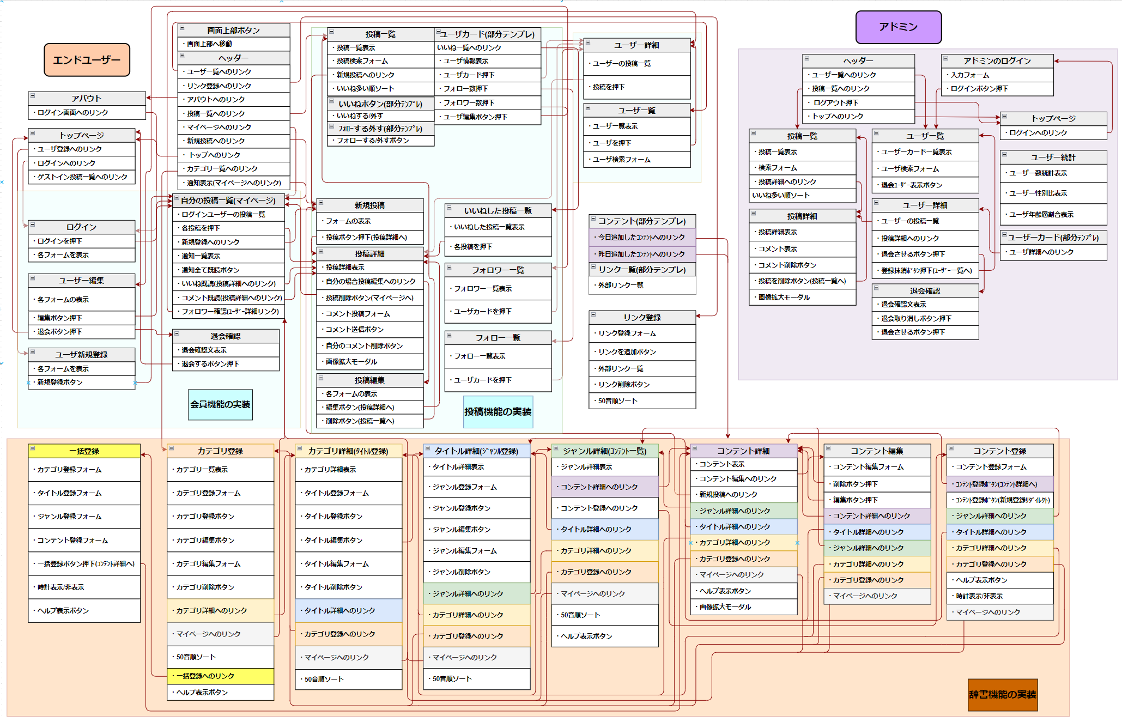Image resolution: width=1122 pixels, height=722 pixels.
Task: Collapse the アドミンのログイン table
Action: pyautogui.click(x=946, y=58)
